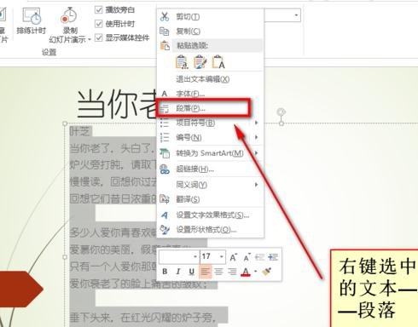Toggle the 使用计时 checkbox

point(99,24)
